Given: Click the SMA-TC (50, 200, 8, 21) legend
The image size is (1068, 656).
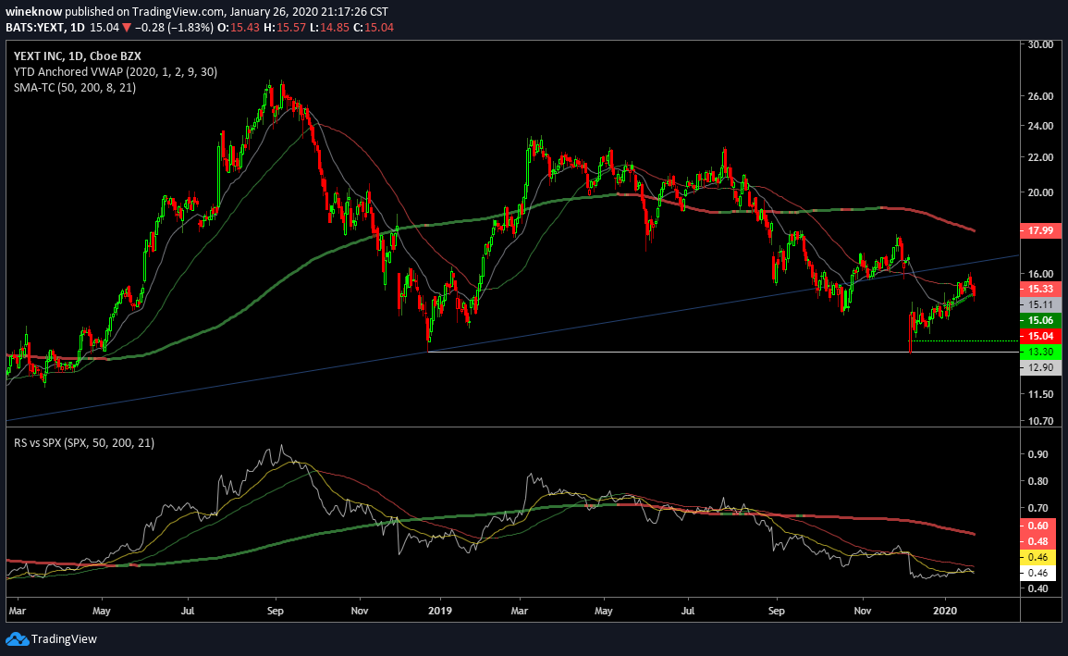Looking at the screenshot, I should coord(75,87).
